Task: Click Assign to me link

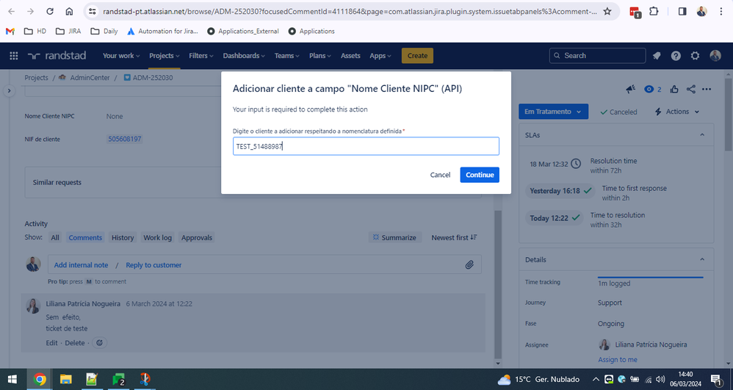Action: tap(618, 360)
